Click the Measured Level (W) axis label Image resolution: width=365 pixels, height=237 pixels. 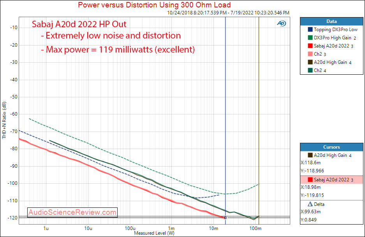pyautogui.click(x=154, y=233)
